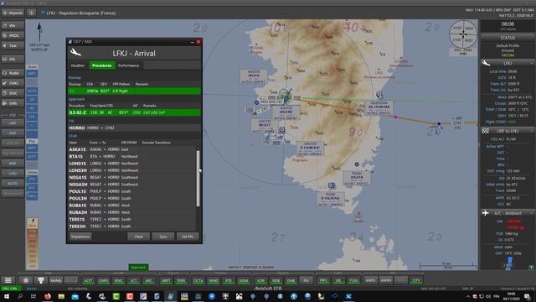The height and width of the screenshot is (302, 536).
Task: Select the RUBA3H STAR row
Action: click(132, 212)
